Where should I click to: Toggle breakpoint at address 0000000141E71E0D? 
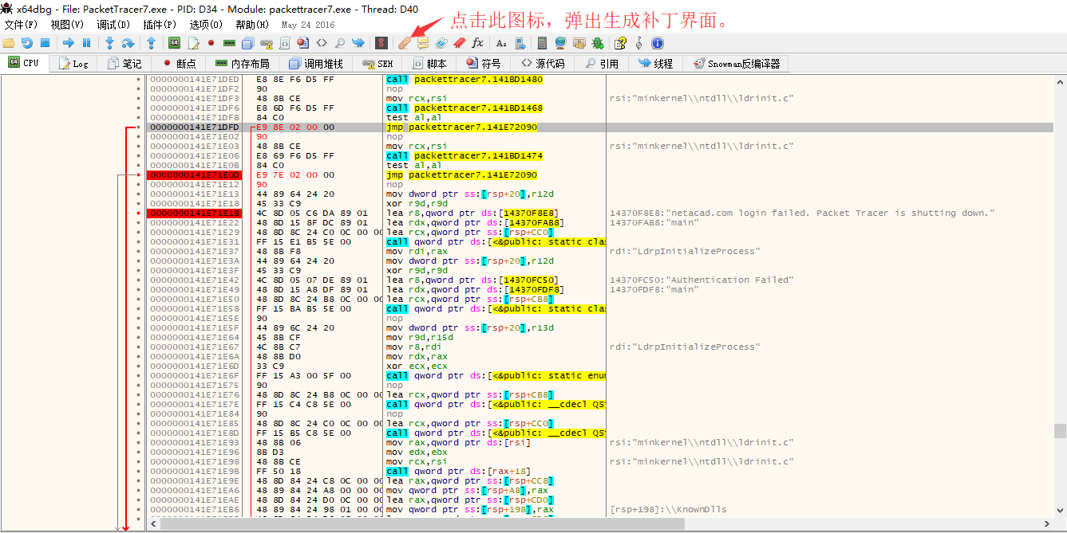point(139,175)
